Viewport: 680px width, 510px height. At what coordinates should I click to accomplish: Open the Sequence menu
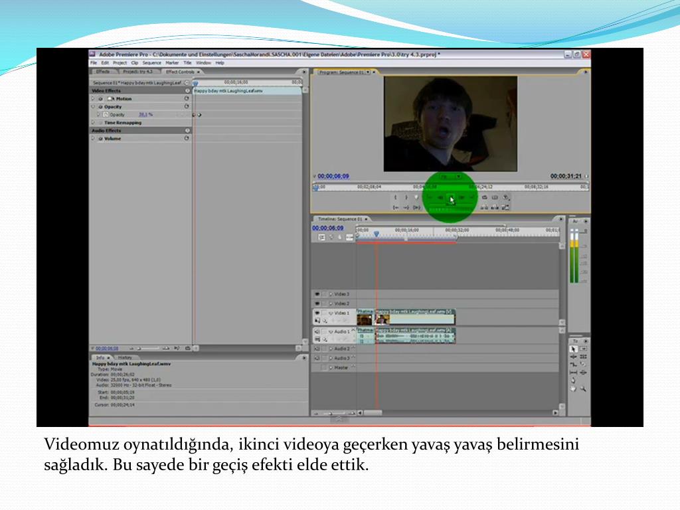point(152,63)
